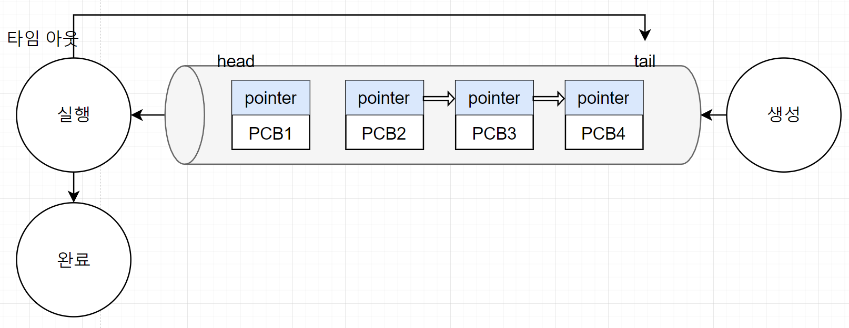This screenshot has height=328, width=849.
Task: Click the arrowhead pointing down at tail
Action: pos(645,35)
